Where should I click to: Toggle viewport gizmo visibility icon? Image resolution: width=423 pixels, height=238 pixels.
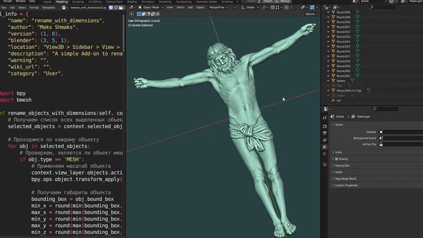pos(303,7)
